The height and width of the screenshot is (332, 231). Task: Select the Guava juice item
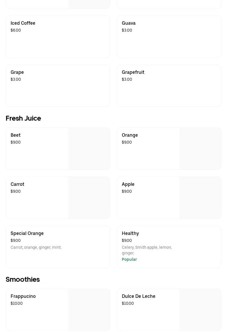pyautogui.click(x=129, y=23)
